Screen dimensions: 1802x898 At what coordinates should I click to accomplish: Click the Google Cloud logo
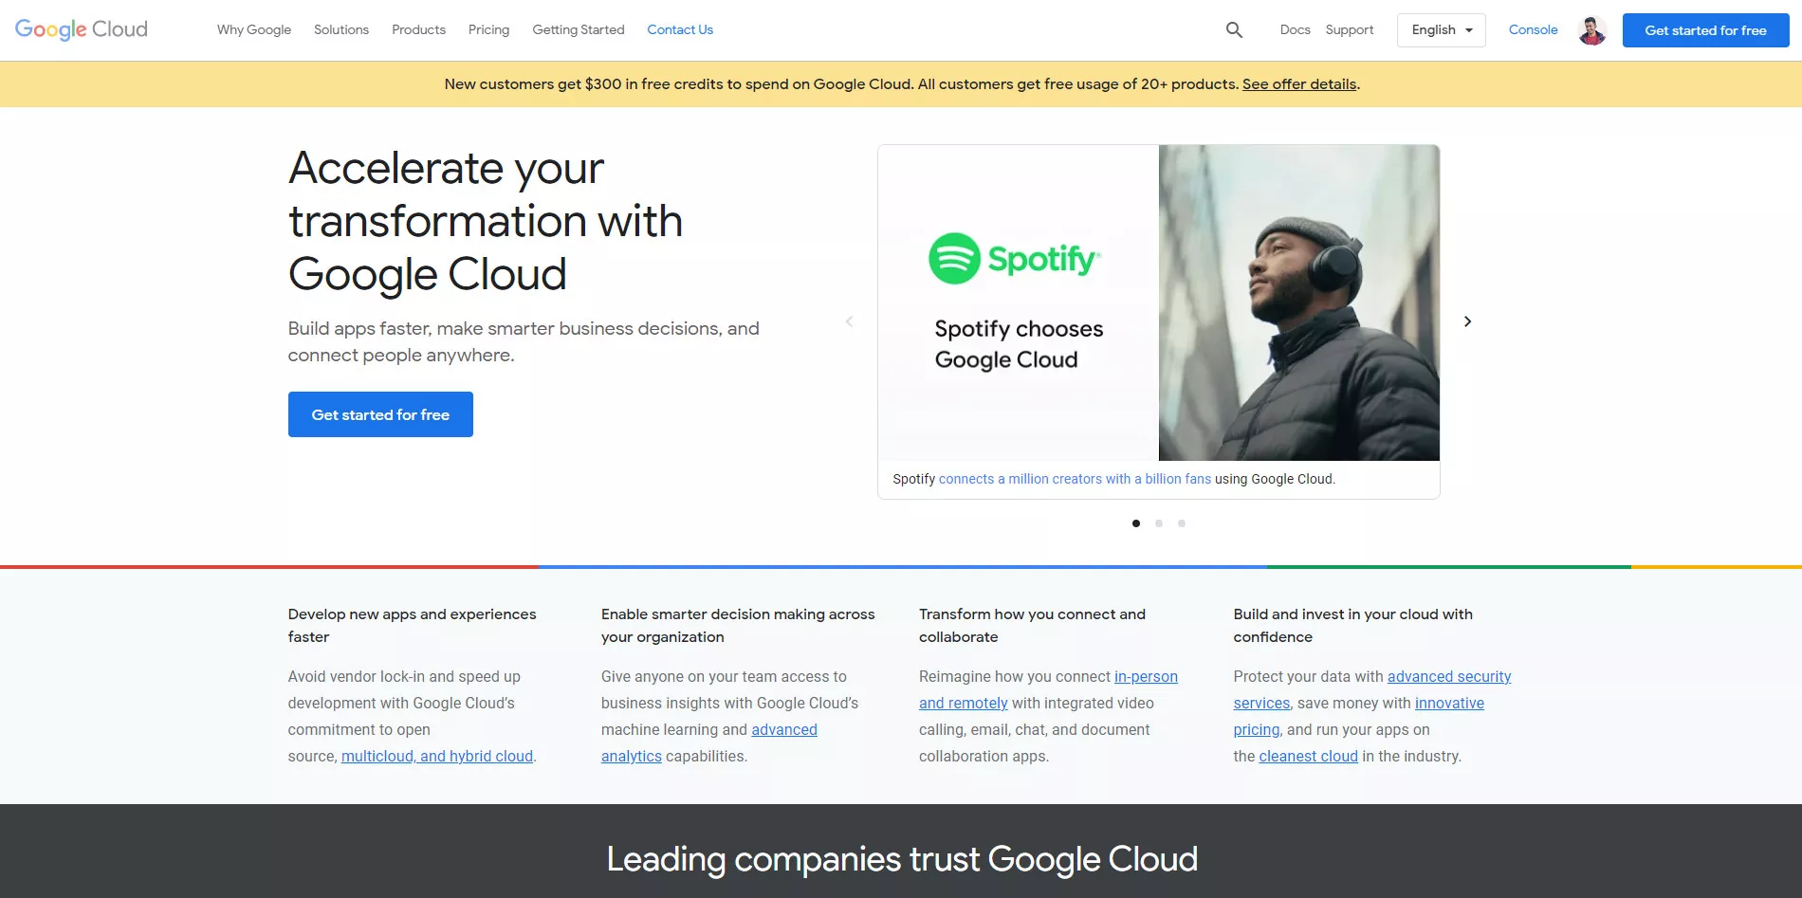point(81,29)
